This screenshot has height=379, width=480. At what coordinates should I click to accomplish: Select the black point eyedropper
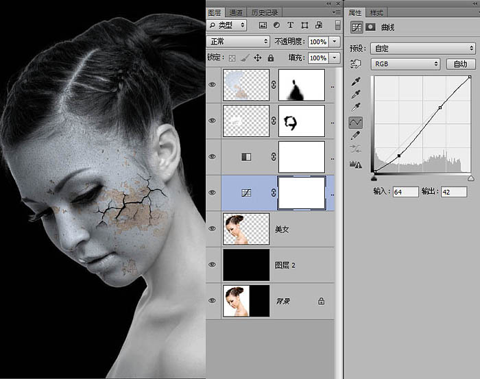[x=355, y=82]
